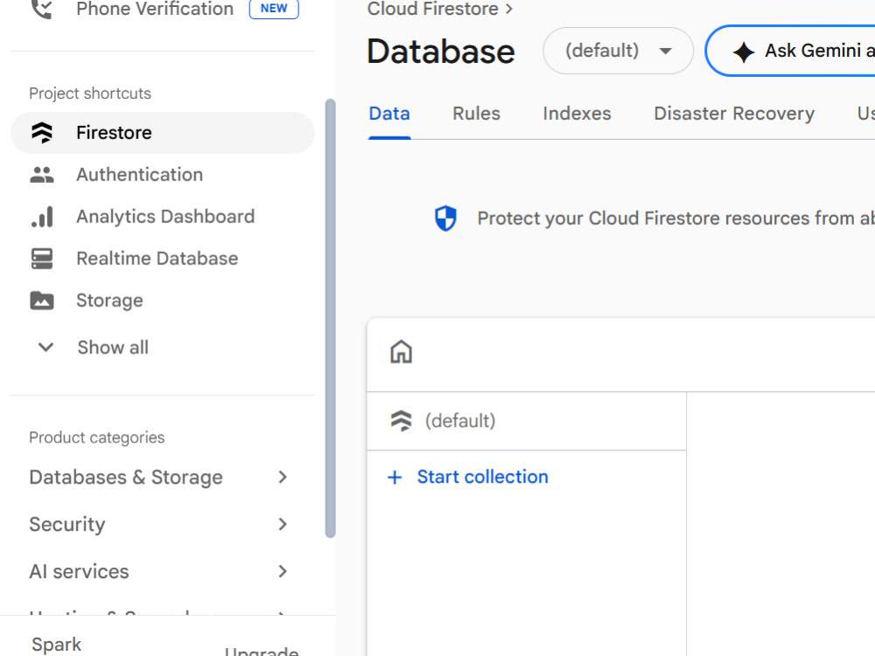Click Protect your Cloud Firestore resources text
The image size is (875, 656).
pyautogui.click(x=675, y=218)
